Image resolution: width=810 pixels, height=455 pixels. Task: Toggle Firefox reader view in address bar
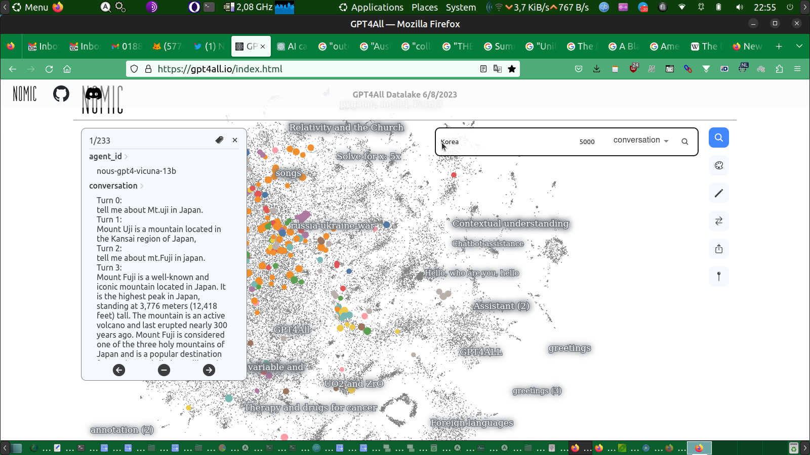pyautogui.click(x=483, y=69)
